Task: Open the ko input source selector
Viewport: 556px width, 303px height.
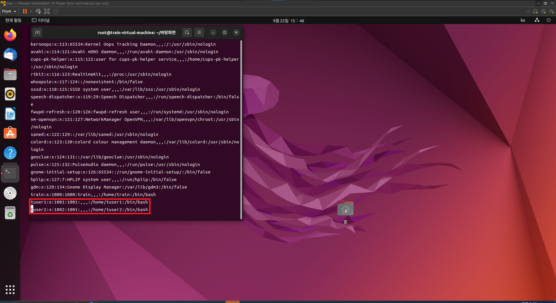Action: pos(523,20)
